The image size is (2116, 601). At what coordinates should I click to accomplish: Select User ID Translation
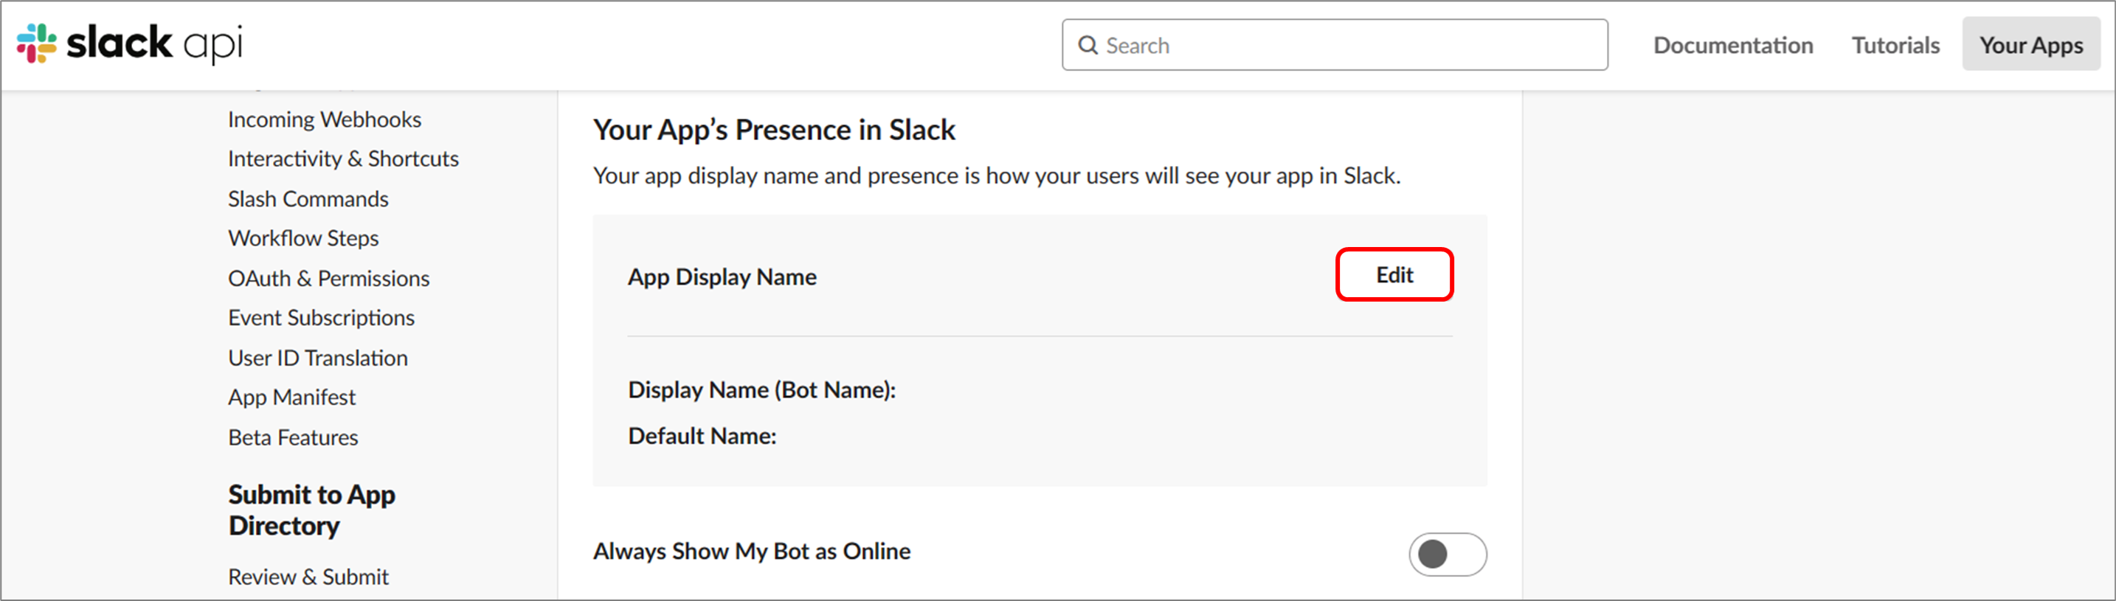318,358
